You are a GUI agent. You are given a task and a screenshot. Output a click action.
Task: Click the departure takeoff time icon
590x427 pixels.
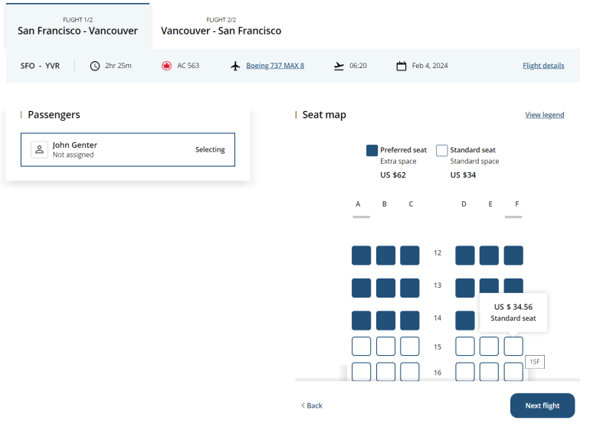[x=339, y=66]
